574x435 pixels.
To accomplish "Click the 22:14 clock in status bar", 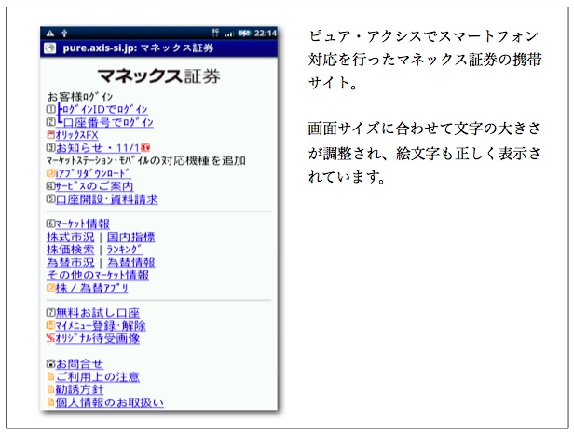I will point(266,34).
